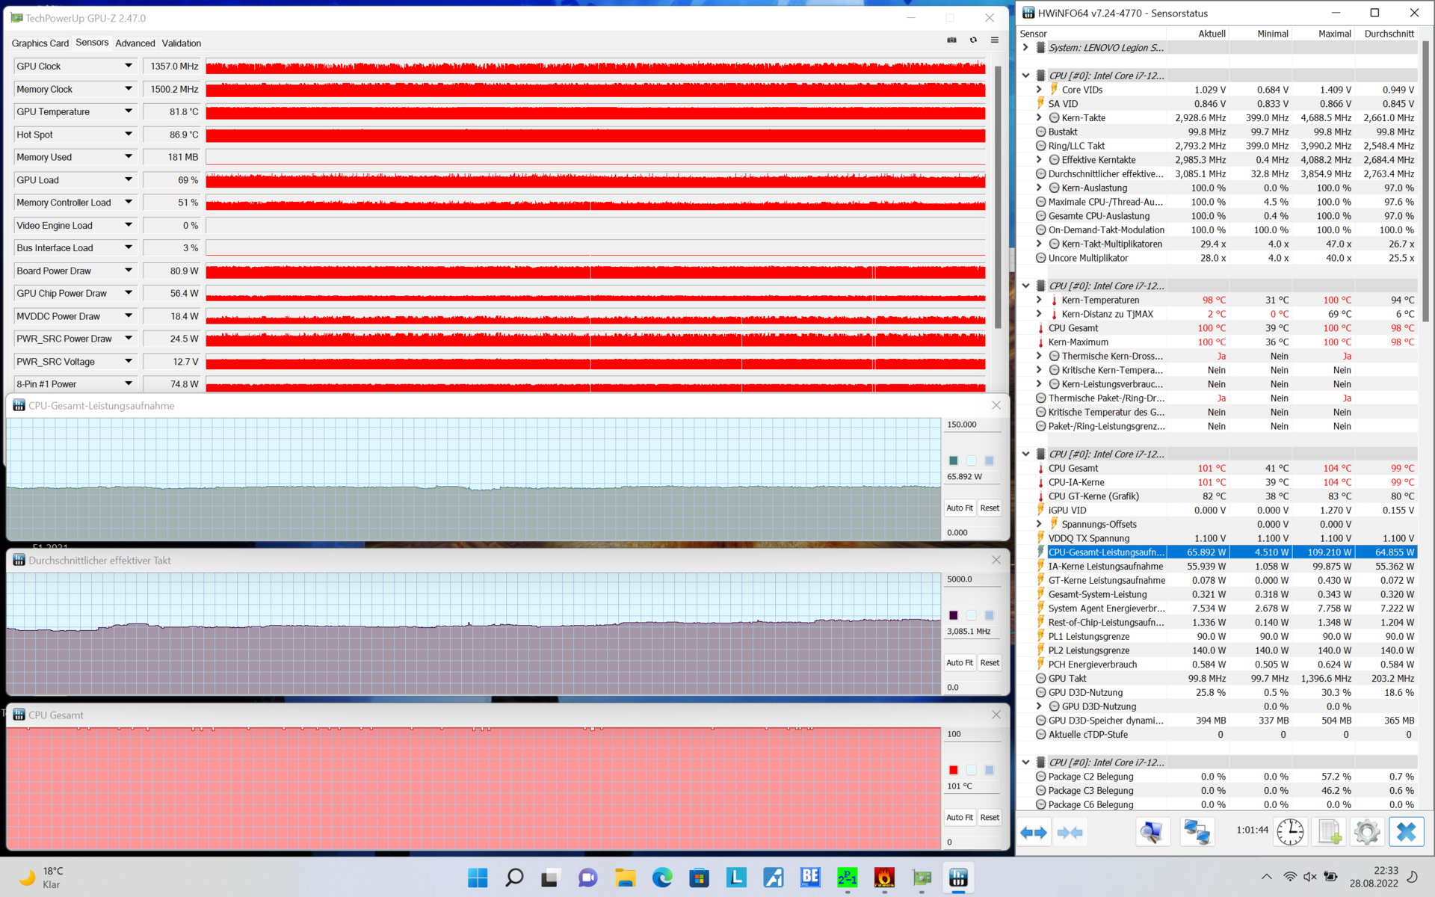Open File Explorer from the taskbar
The width and height of the screenshot is (1435, 897).
point(625,878)
